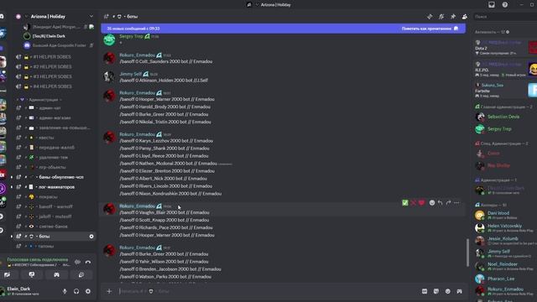
Task: Open Fortnite activity card
Action: [505, 91]
